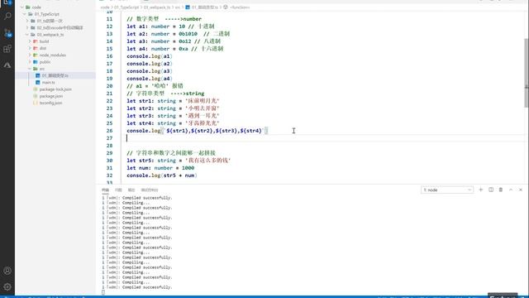Open package-lock.json in explorer
The width and height of the screenshot is (529, 298).
click(55, 89)
